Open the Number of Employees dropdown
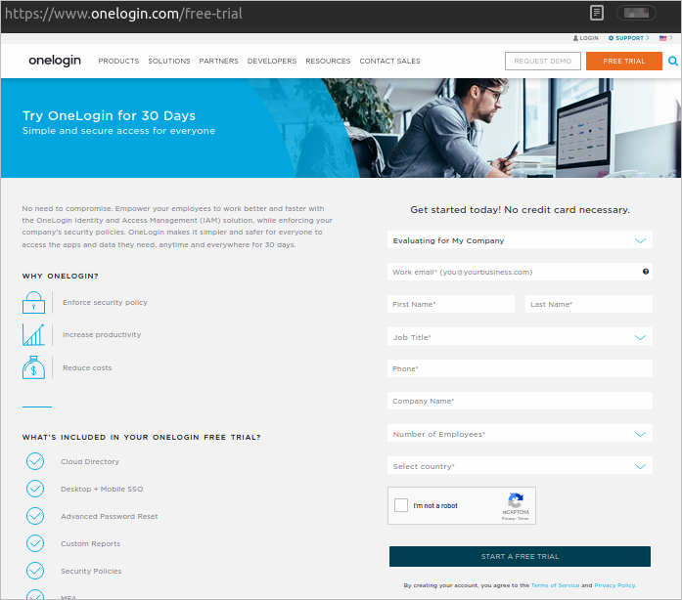Image resolution: width=682 pixels, height=600 pixels. (520, 434)
